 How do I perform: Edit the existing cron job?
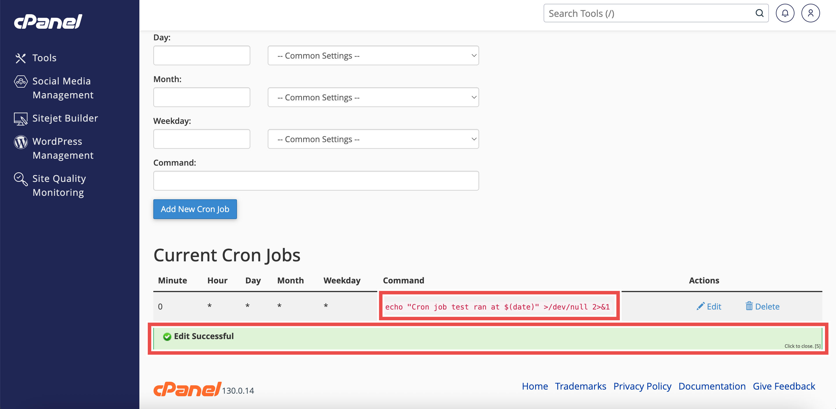(709, 306)
